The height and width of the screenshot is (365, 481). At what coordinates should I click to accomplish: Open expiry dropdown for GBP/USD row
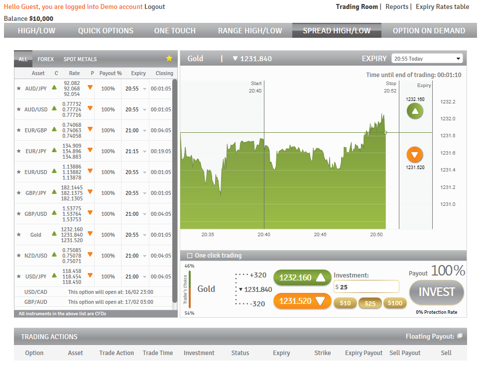[144, 214]
